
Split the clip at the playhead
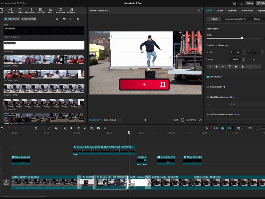[16, 128]
